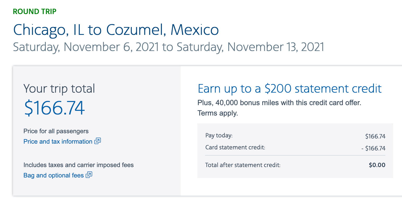The height and width of the screenshot is (204, 402).
Task: Click the Total after statement credit label
Action: [x=243, y=165]
